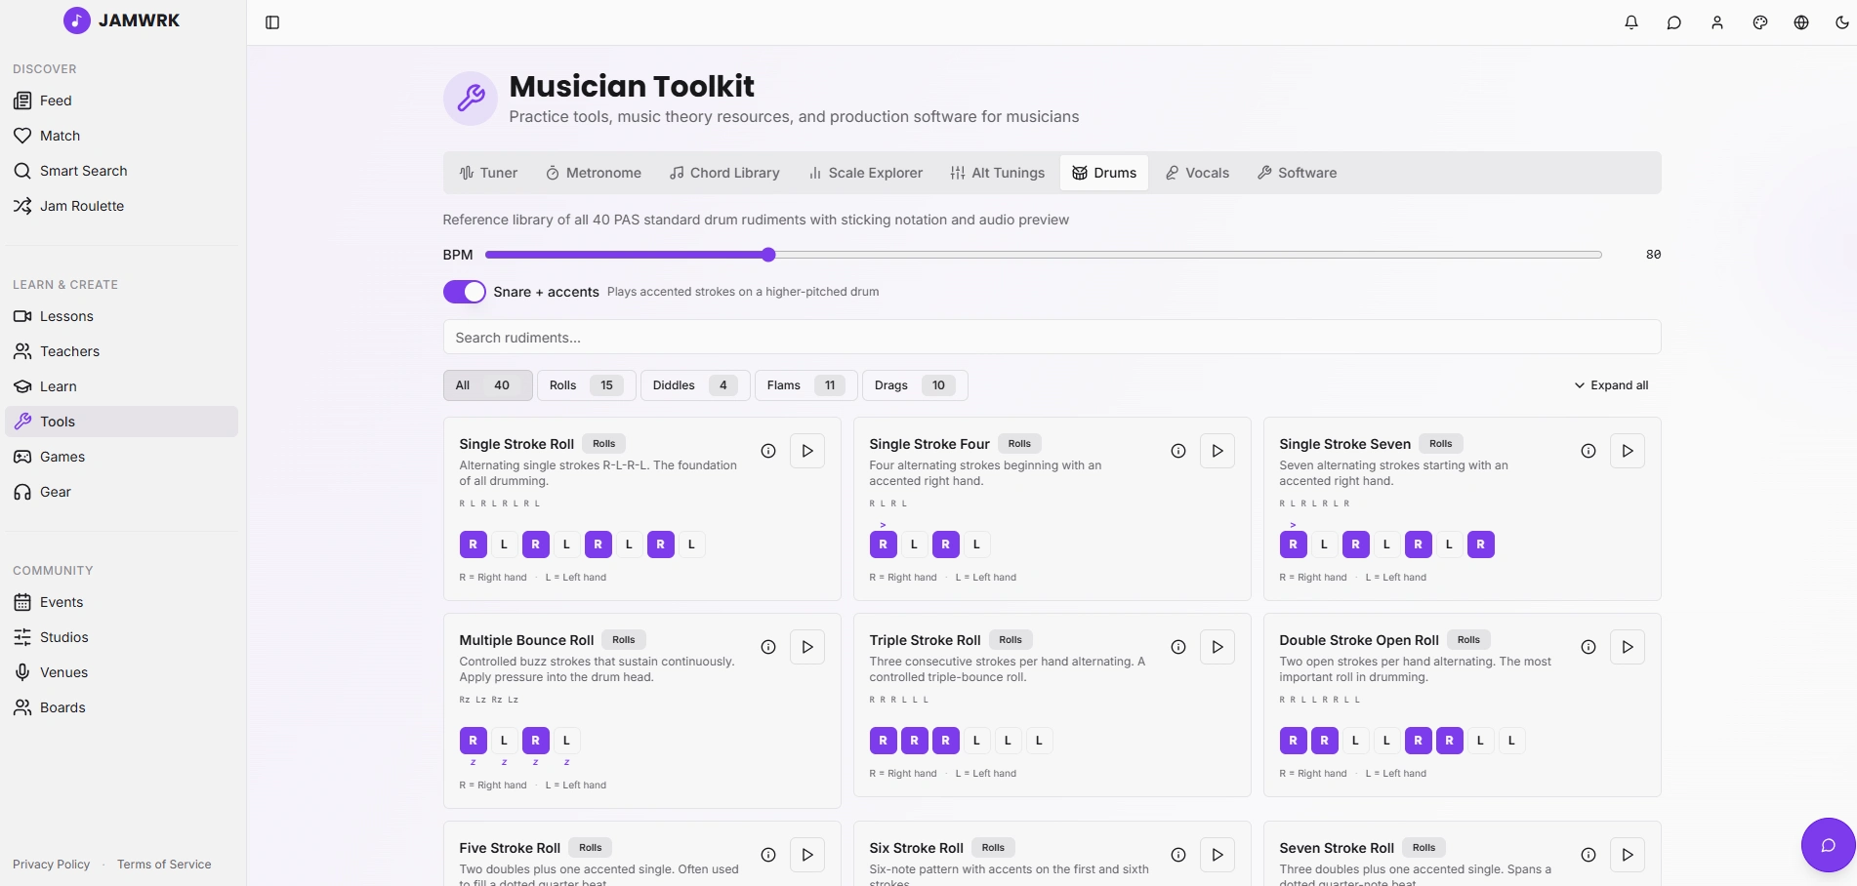Play the Six Stroke Roll rudiment
Viewport: 1857px width, 886px height.
1217,855
